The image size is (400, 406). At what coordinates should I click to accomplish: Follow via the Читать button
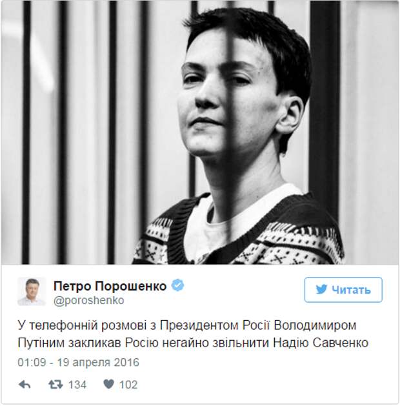(343, 290)
